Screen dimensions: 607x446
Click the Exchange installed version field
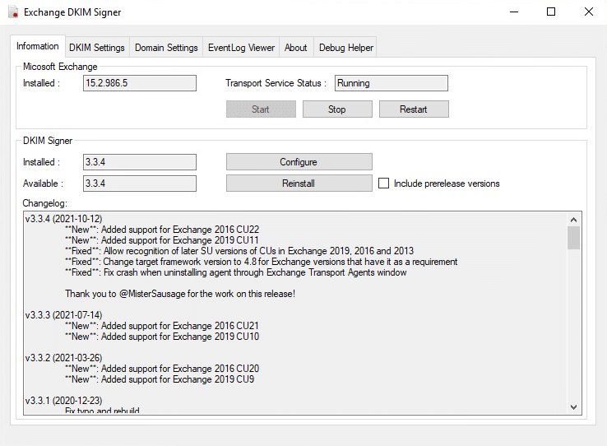140,83
